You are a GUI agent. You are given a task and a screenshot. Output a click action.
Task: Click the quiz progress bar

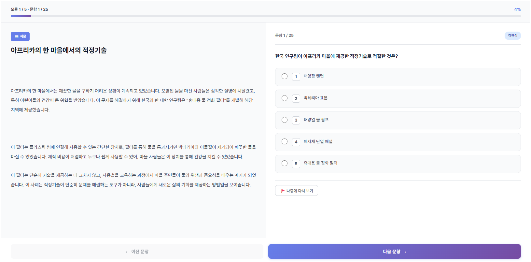pos(266,16)
